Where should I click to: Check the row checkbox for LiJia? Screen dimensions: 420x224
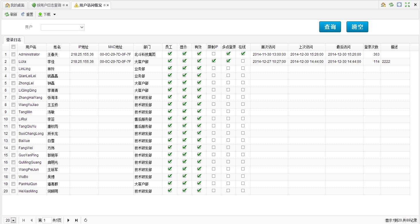coord(13,61)
